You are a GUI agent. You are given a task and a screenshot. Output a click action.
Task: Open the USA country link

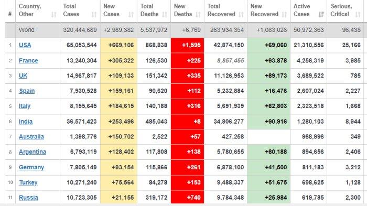pos(25,45)
